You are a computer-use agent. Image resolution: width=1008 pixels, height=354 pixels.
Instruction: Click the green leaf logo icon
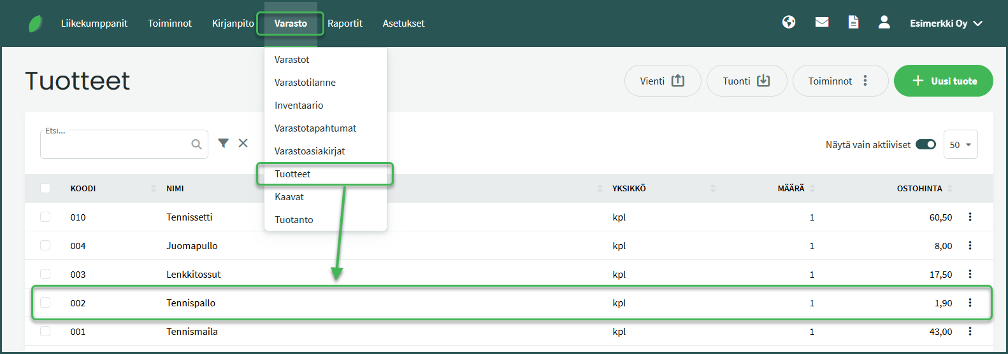(x=36, y=24)
